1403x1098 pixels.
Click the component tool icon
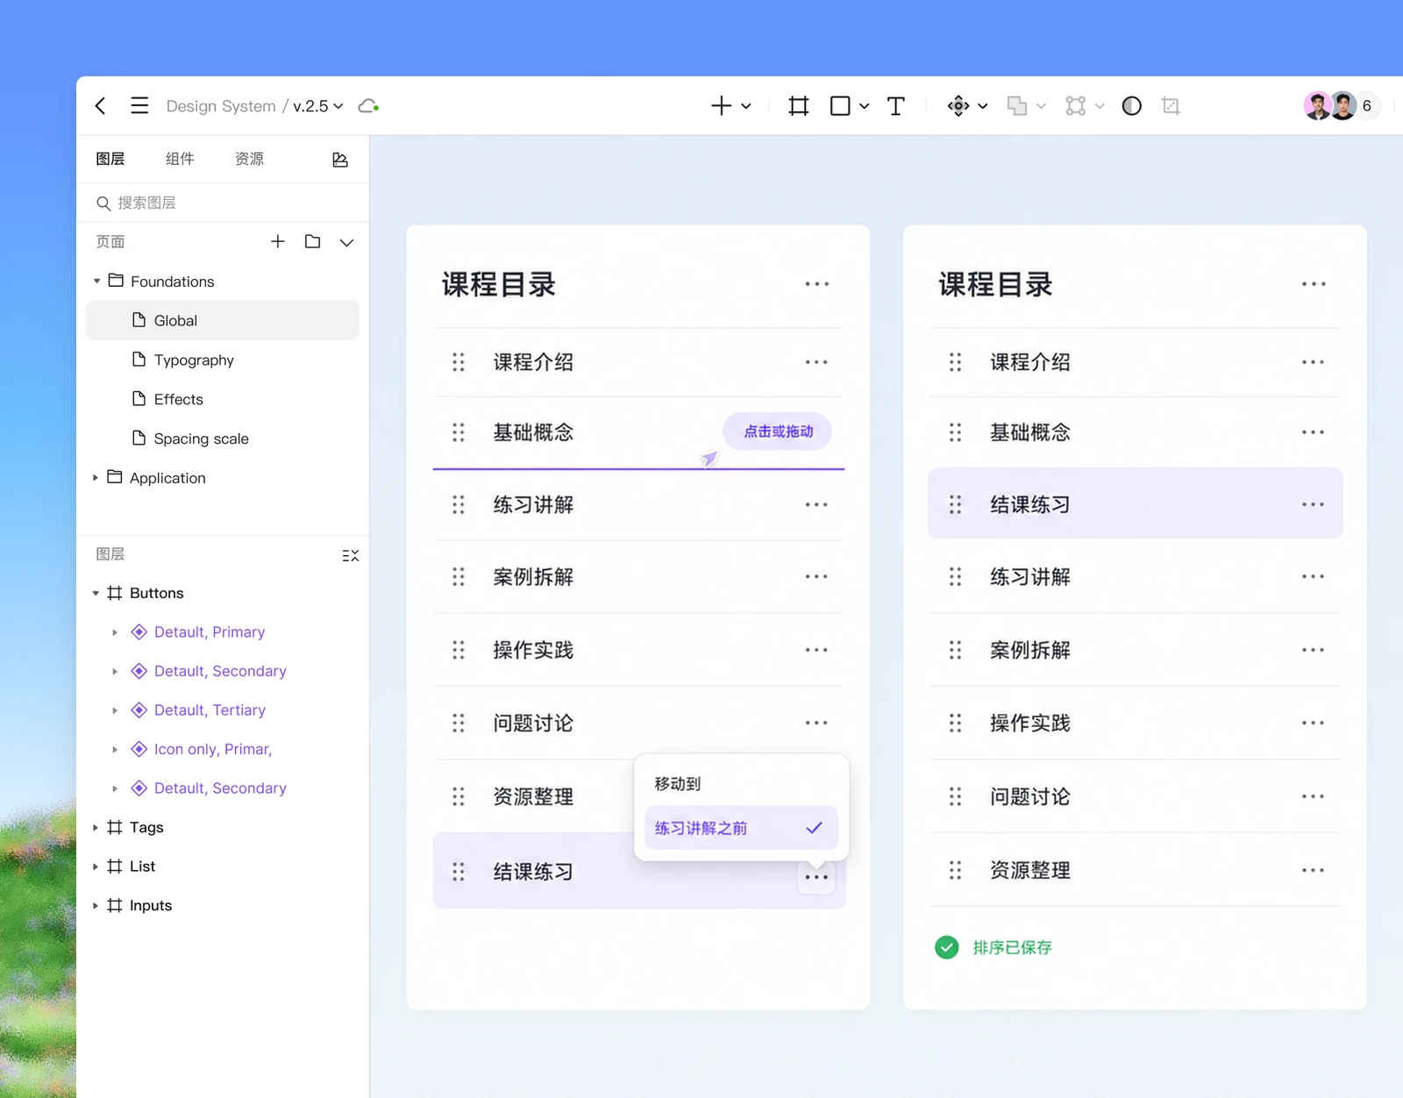[958, 106]
